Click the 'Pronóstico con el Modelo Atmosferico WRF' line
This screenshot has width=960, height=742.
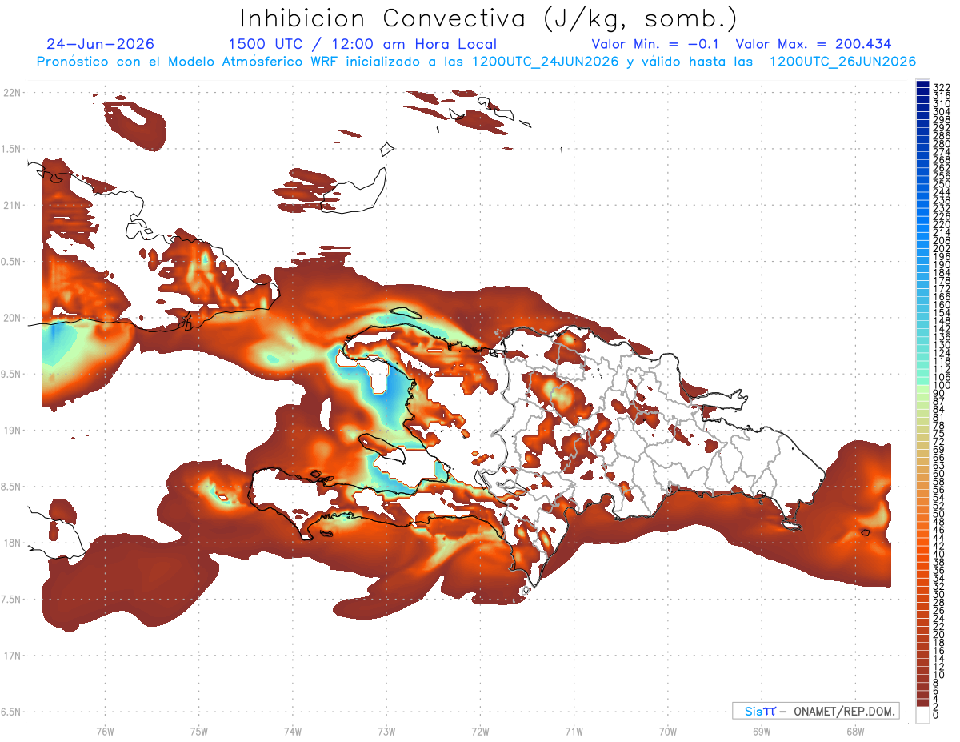click(x=477, y=62)
